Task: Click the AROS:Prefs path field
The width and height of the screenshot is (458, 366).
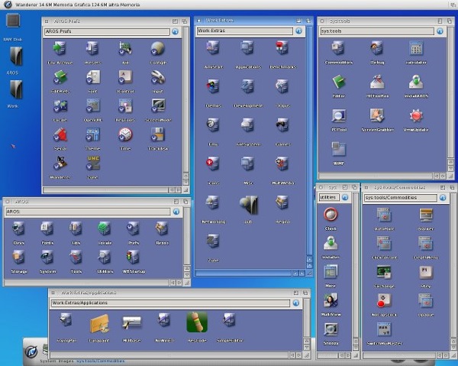Action: (108, 32)
